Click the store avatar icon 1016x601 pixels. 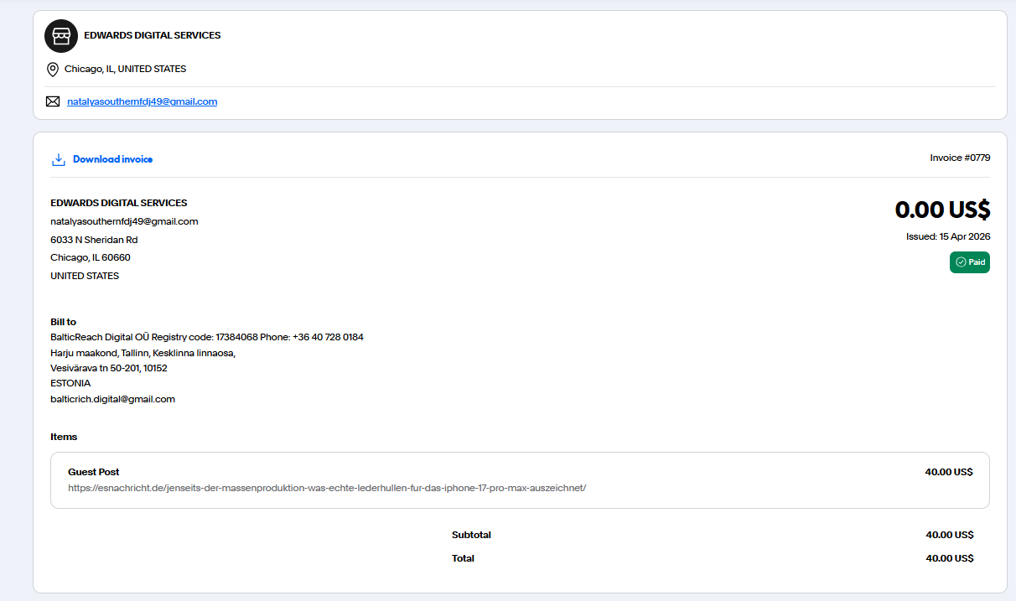coord(61,36)
